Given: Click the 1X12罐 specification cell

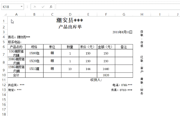Looking at the screenshot, I should pos(34,69).
